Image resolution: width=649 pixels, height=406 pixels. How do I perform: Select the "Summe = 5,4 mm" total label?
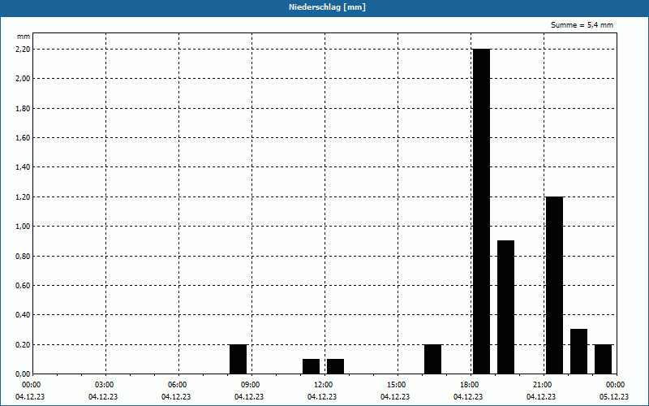coord(582,25)
